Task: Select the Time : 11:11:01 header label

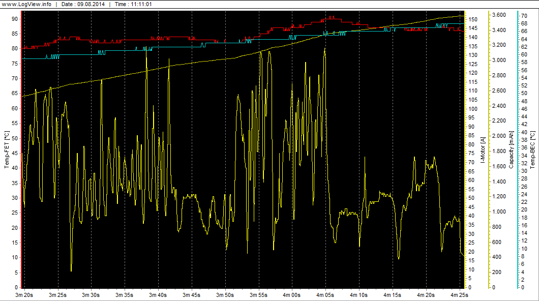Action: 133,4
